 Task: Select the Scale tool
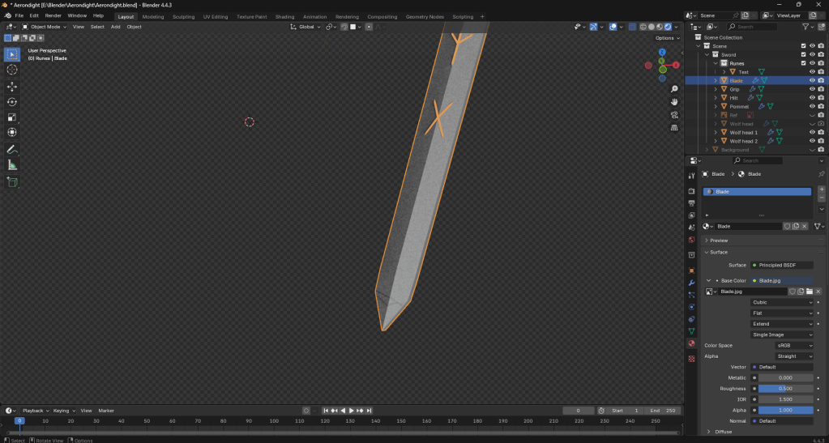pos(12,117)
